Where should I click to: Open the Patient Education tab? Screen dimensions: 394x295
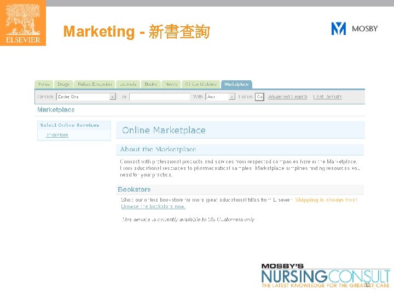[95, 84]
